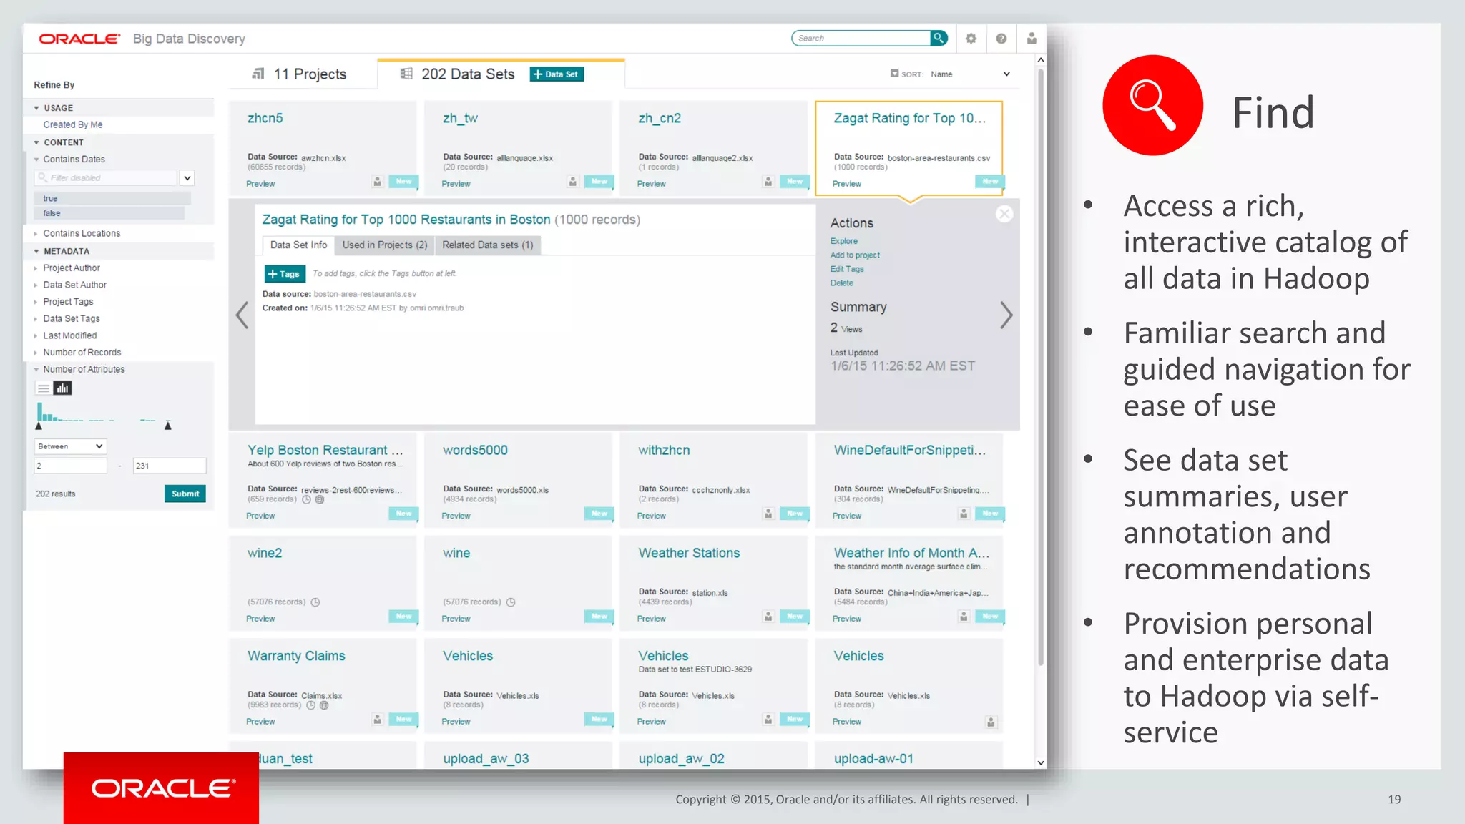
Task: Click the New badge on Zagat Rating card
Action: (x=990, y=182)
